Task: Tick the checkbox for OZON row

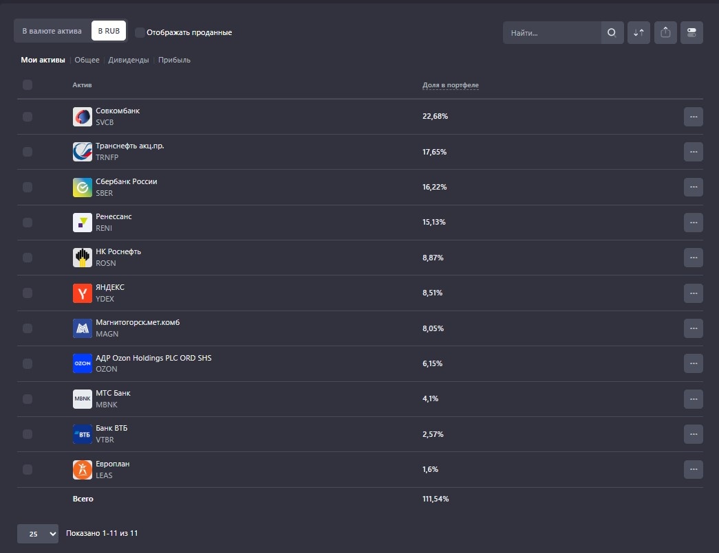Action: [x=28, y=363]
